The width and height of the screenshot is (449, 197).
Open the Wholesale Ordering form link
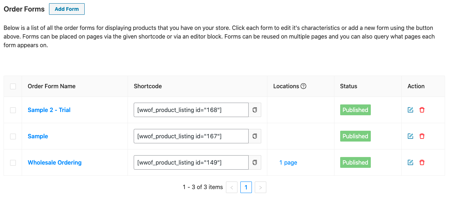pos(54,162)
